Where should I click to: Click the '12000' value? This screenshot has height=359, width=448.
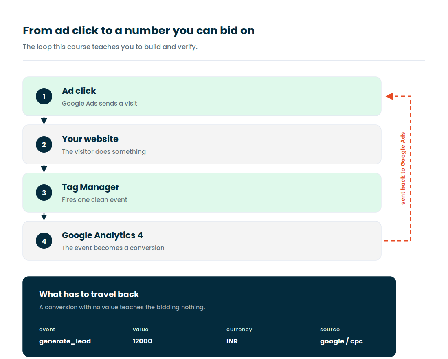pyautogui.click(x=142, y=341)
